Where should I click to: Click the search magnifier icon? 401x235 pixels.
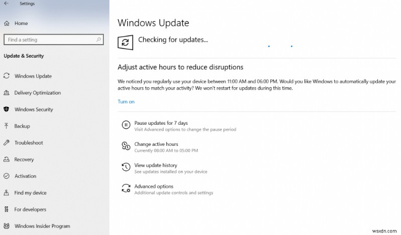pyautogui.click(x=98, y=40)
